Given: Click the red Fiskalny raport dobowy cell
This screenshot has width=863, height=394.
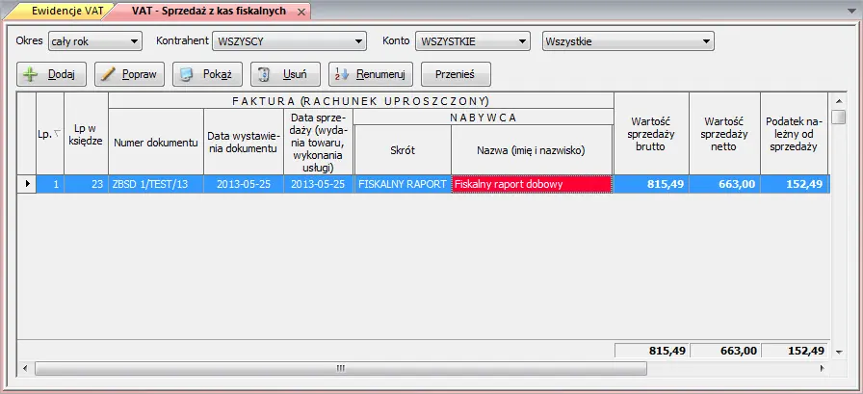Looking at the screenshot, I should pos(531,184).
